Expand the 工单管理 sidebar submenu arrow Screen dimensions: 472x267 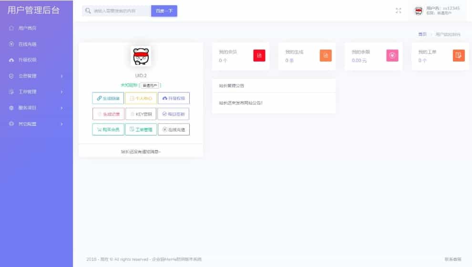(62, 92)
